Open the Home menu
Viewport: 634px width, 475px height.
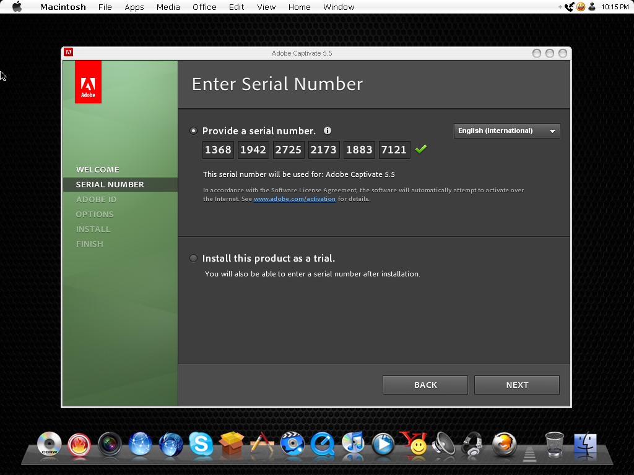click(300, 7)
